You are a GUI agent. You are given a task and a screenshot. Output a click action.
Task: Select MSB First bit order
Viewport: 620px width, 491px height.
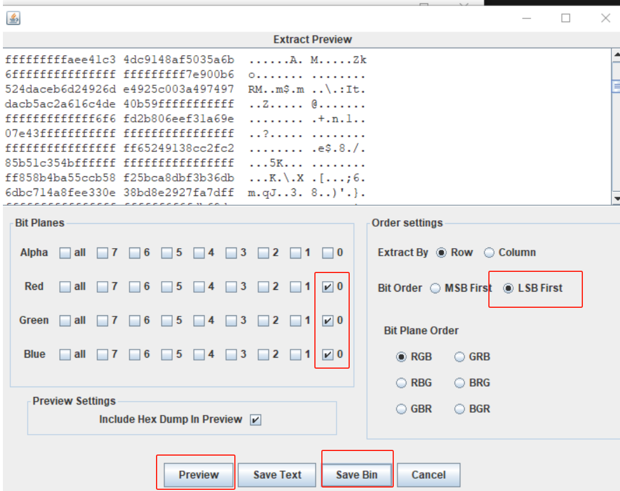tap(436, 289)
